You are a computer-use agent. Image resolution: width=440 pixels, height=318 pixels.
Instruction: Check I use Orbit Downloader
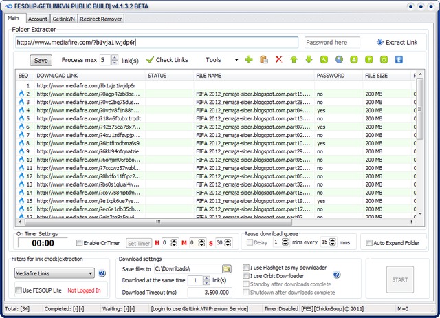click(246, 275)
